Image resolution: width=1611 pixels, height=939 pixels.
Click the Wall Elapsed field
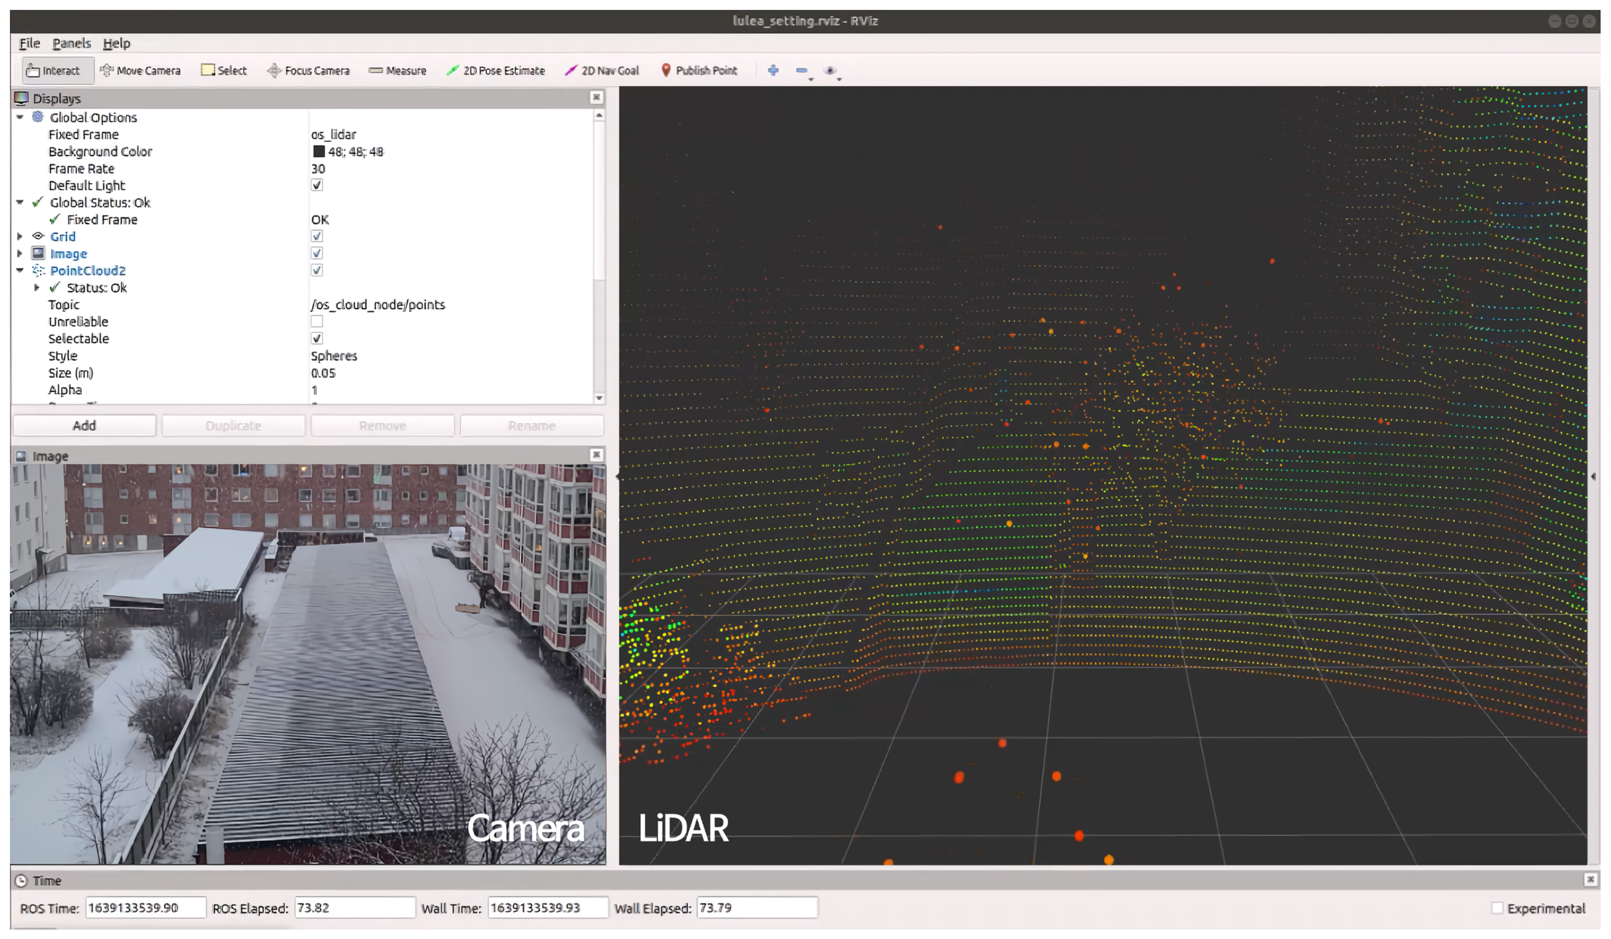click(757, 908)
